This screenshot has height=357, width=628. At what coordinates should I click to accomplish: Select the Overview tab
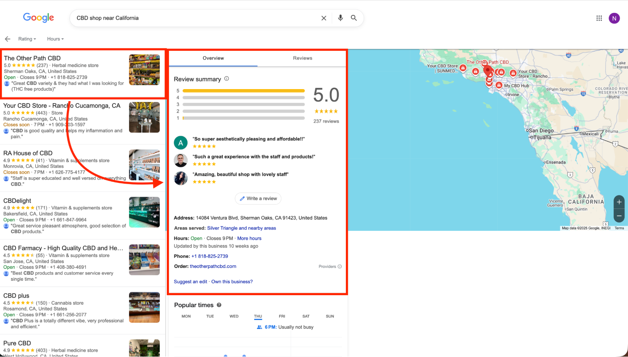[213, 58]
